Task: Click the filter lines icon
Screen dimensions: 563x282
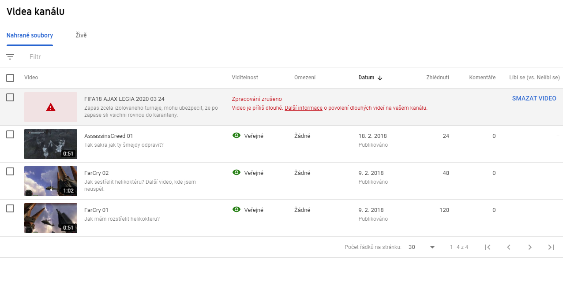Action: pos(10,57)
